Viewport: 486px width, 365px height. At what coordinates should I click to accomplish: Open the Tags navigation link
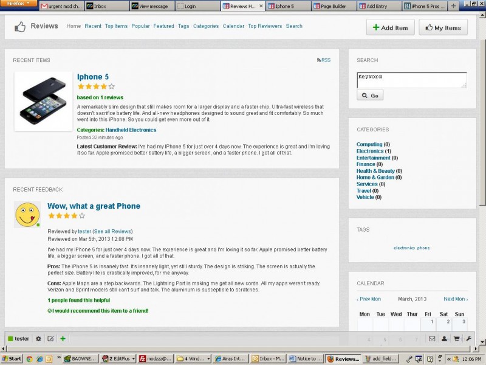(x=183, y=26)
